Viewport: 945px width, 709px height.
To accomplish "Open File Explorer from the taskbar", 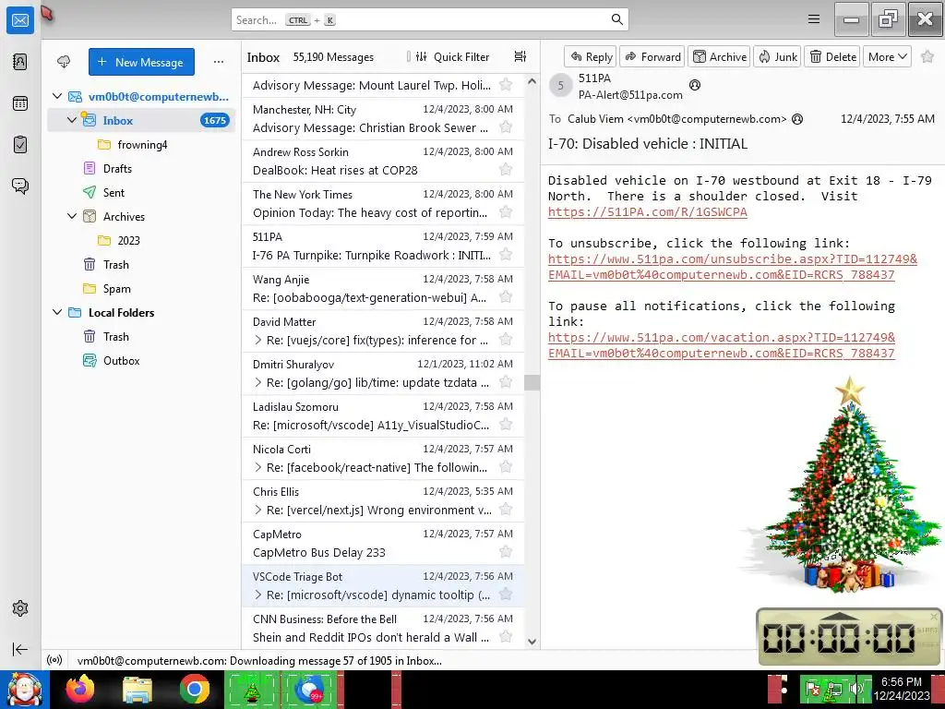I will 138,689.
